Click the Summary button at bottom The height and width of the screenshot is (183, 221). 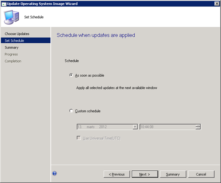pos(173,174)
